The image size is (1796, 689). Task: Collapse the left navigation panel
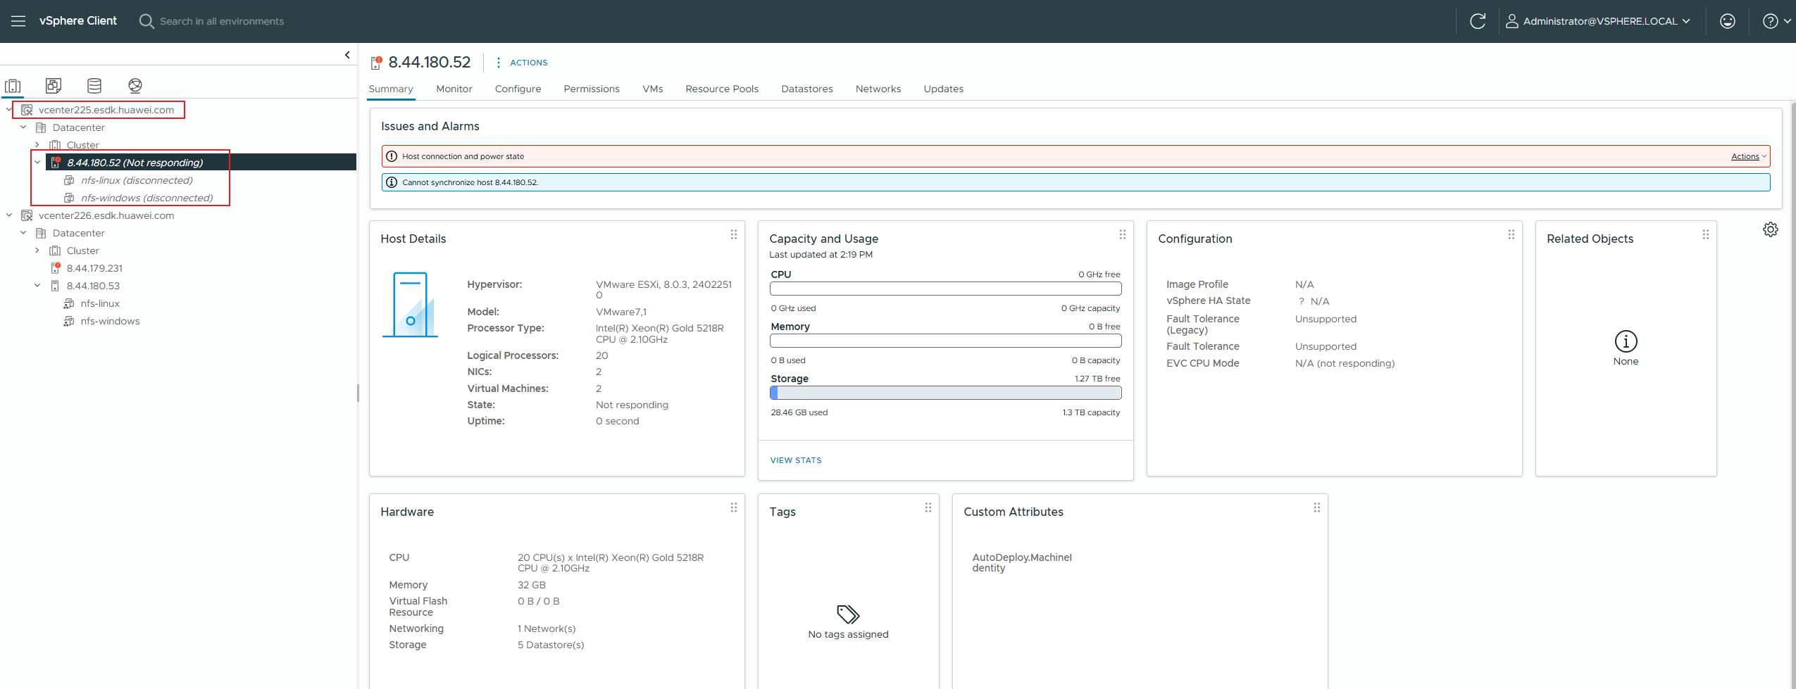pyautogui.click(x=347, y=55)
